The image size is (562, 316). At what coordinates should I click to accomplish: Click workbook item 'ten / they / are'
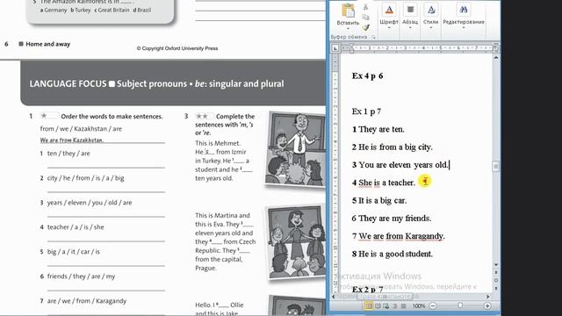coord(68,154)
